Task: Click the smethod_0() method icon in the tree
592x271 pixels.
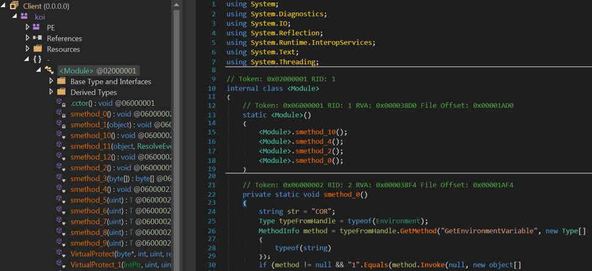Action: 61,114
